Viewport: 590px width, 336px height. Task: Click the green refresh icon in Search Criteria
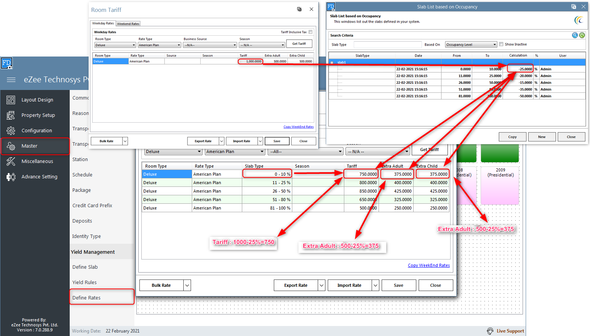point(582,35)
